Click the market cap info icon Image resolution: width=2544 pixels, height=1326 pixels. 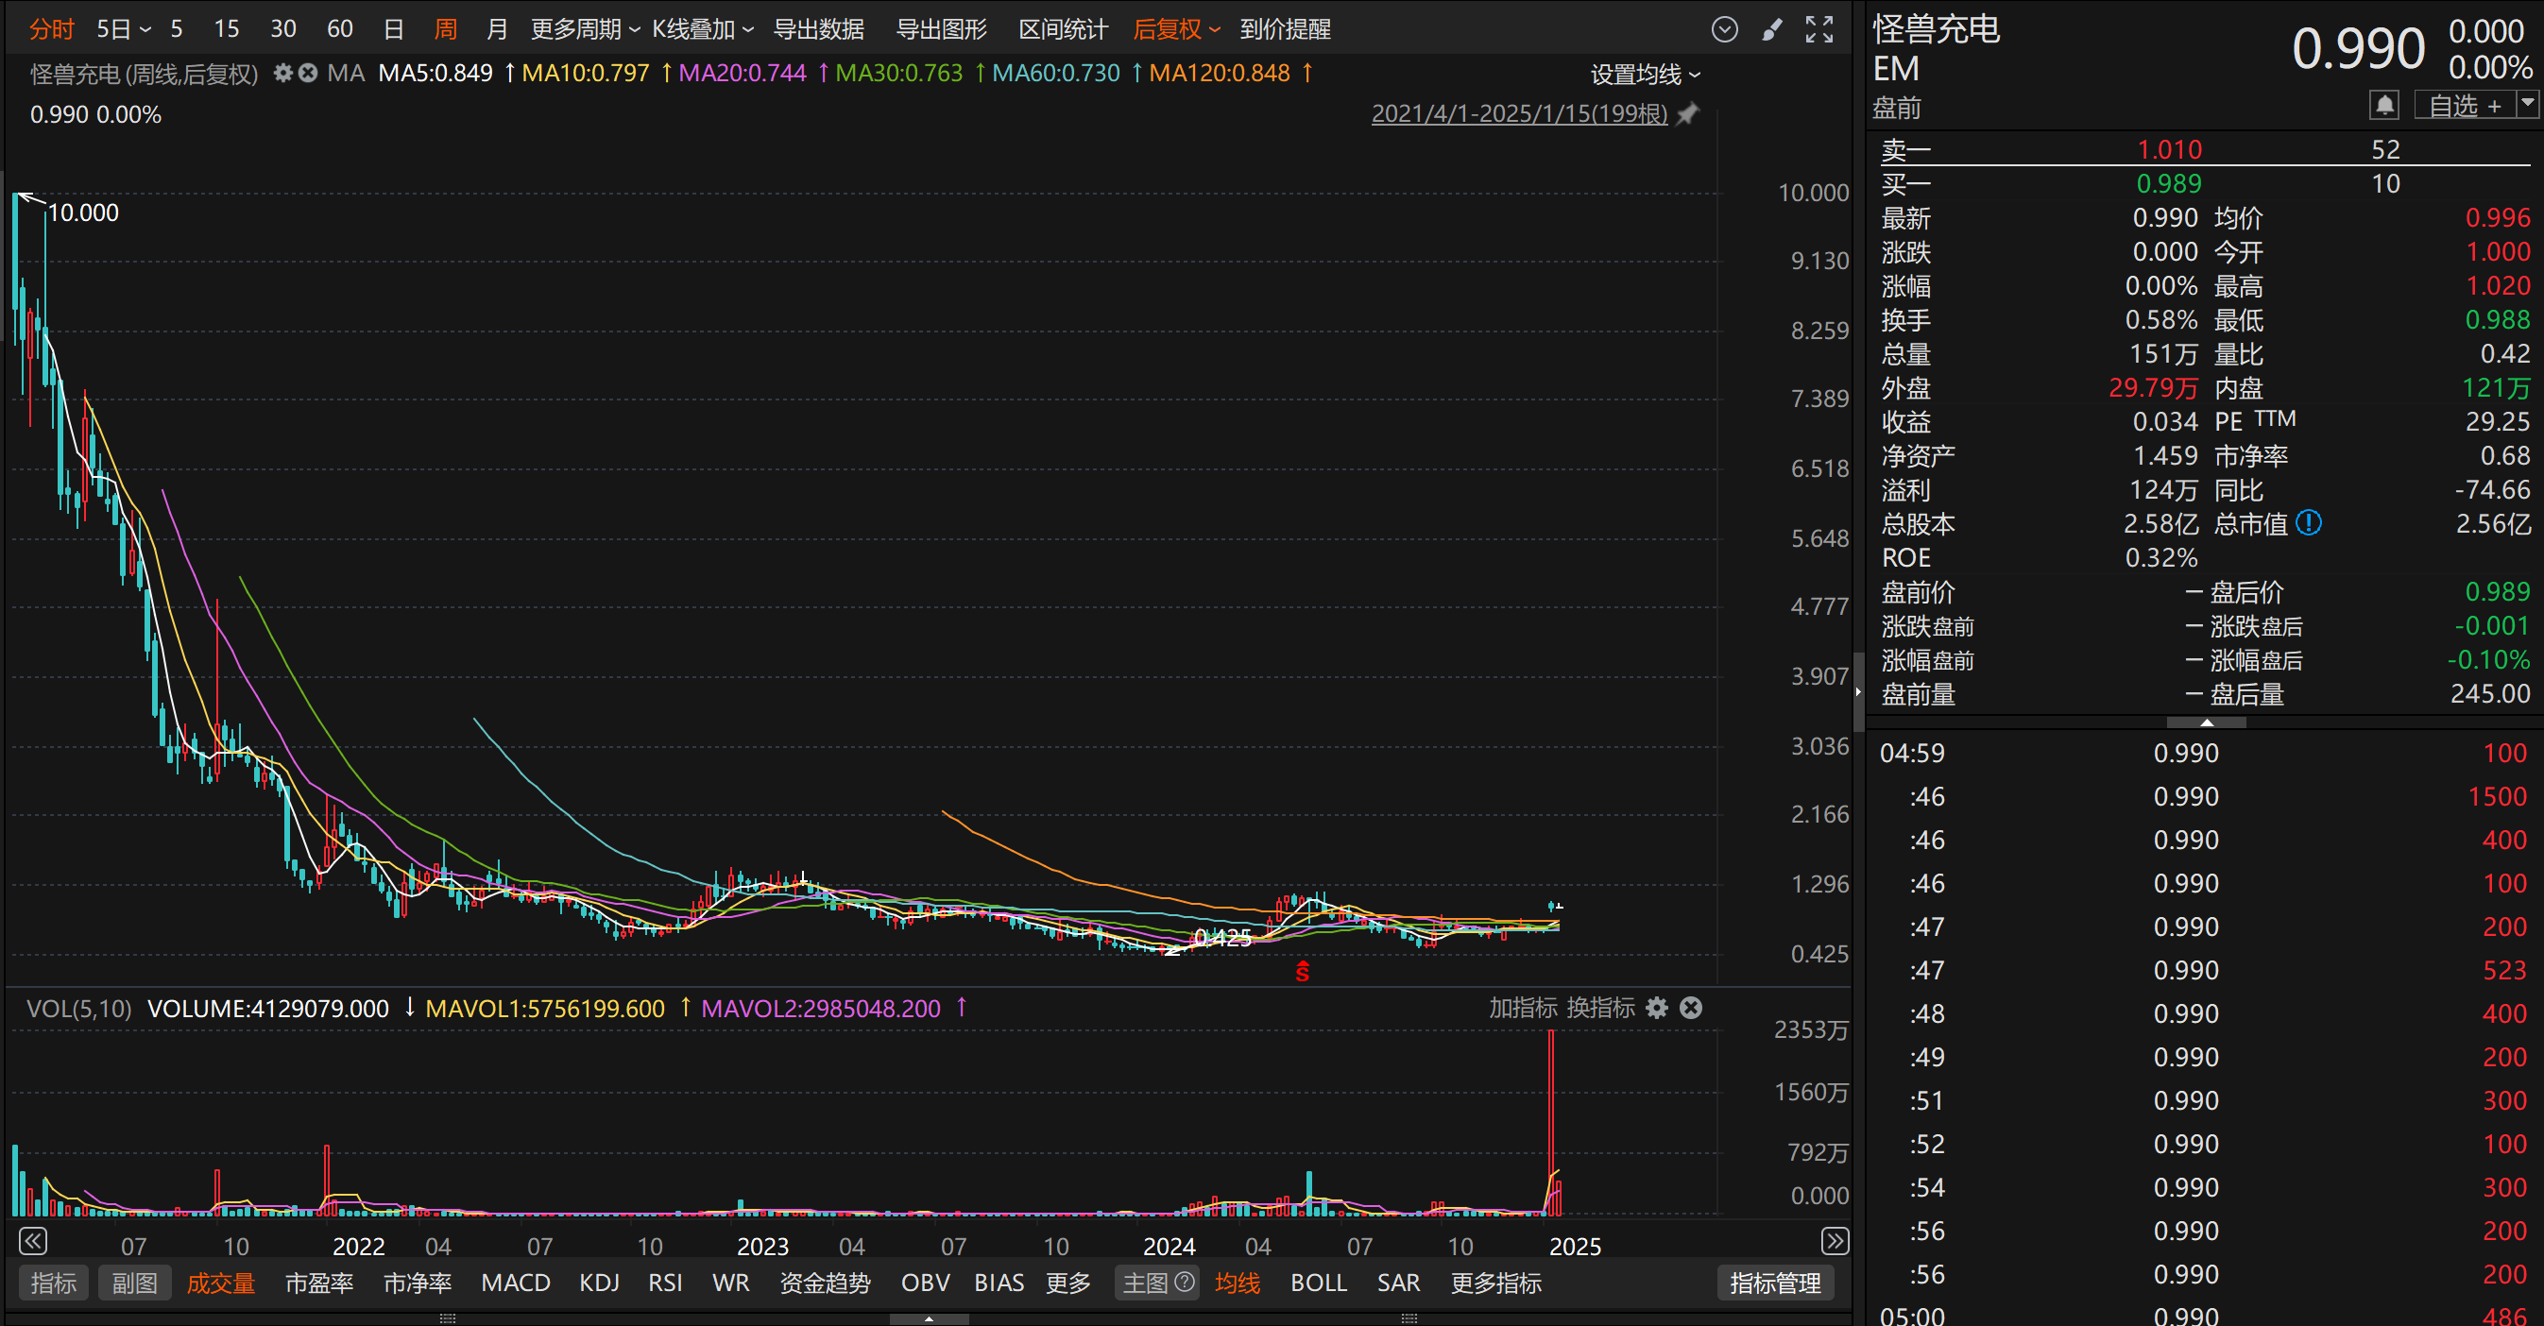pos(2308,522)
